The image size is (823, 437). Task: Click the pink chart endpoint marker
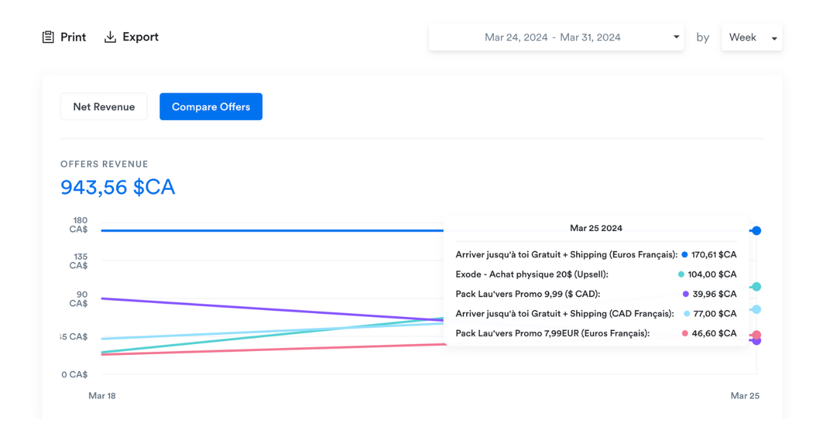[x=757, y=335]
